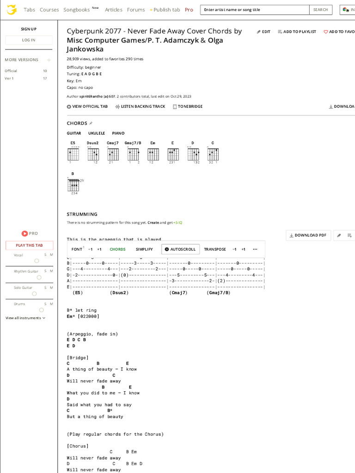Mute the Rhythm Guitar track
The image size is (355, 473).
pos(51,271)
